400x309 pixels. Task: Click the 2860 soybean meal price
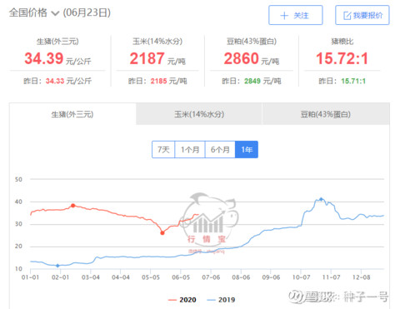coord(241,58)
